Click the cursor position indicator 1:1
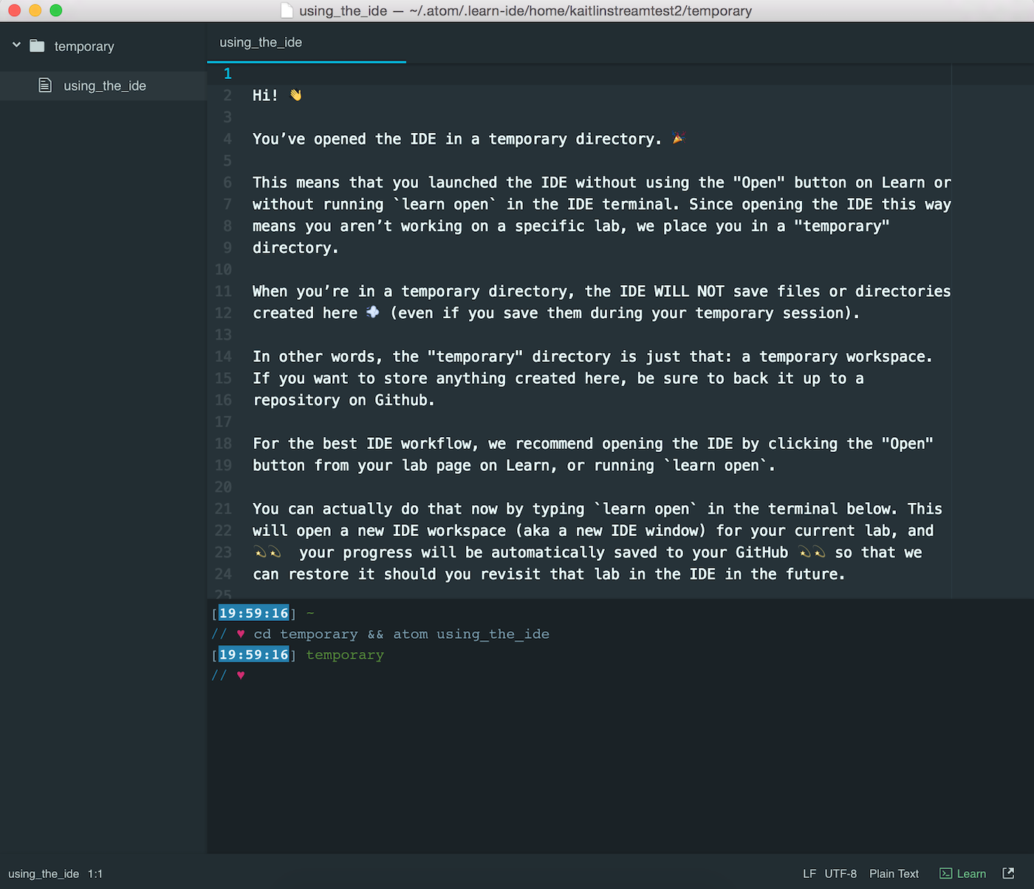The width and height of the screenshot is (1034, 889). pos(95,873)
